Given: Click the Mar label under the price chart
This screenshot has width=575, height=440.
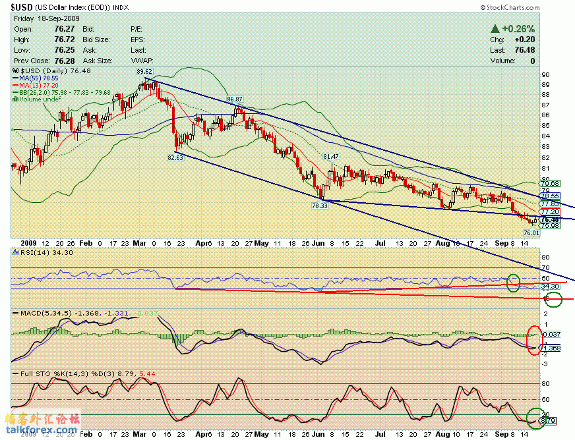Looking at the screenshot, I should tap(139, 243).
